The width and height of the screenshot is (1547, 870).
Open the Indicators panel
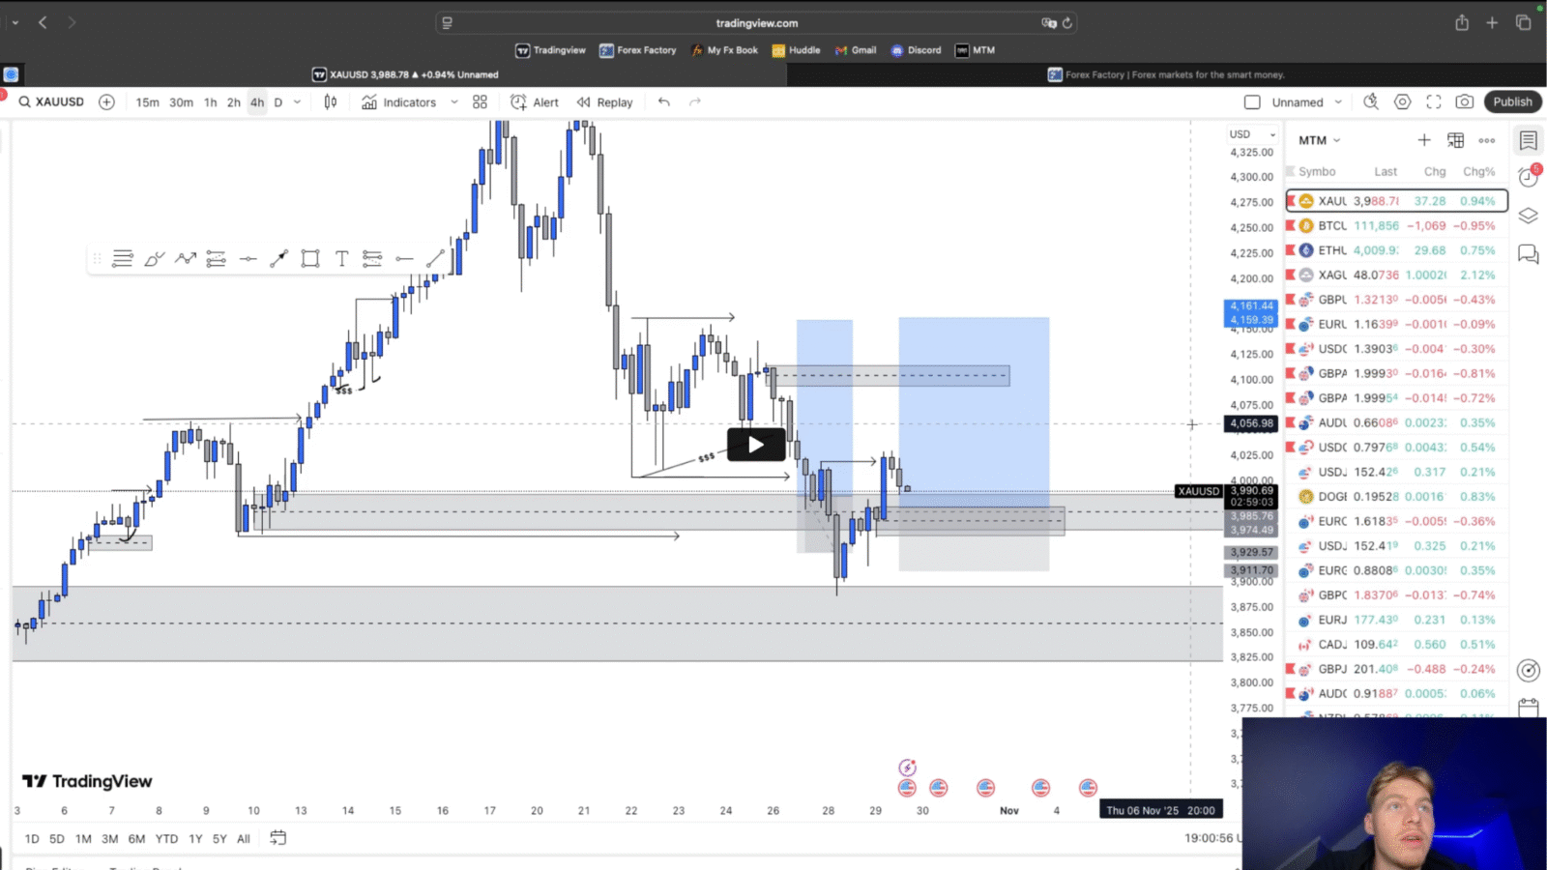point(398,102)
